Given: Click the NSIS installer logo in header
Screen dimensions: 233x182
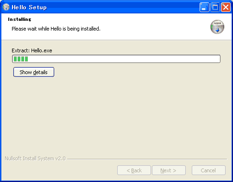Looking at the screenshot, I should pyautogui.click(x=217, y=27).
